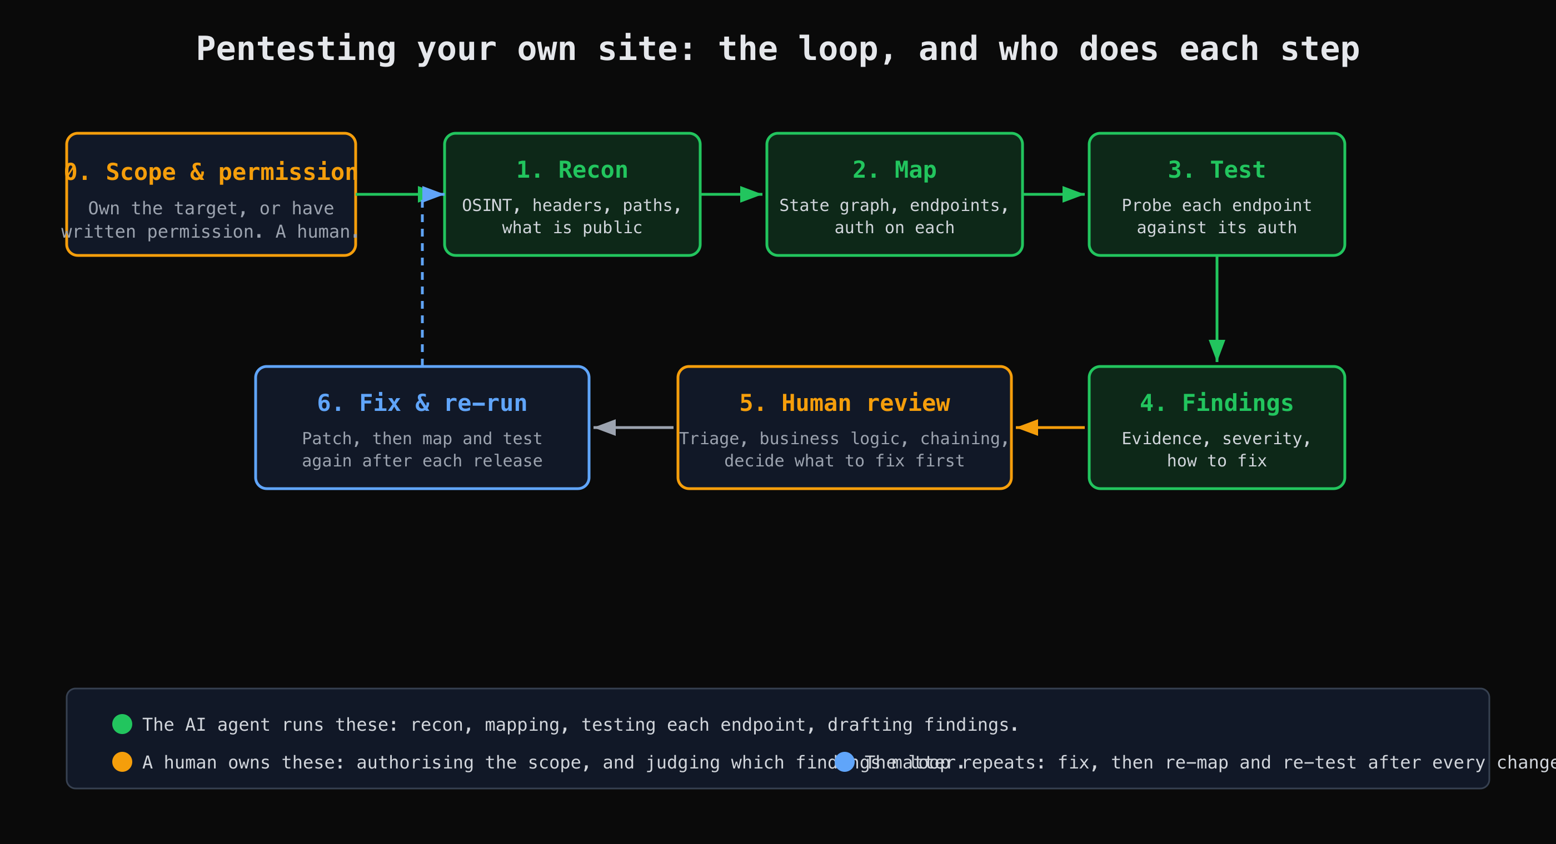
Task: Click 'Patch, then map and test again' description
Action: (422, 449)
